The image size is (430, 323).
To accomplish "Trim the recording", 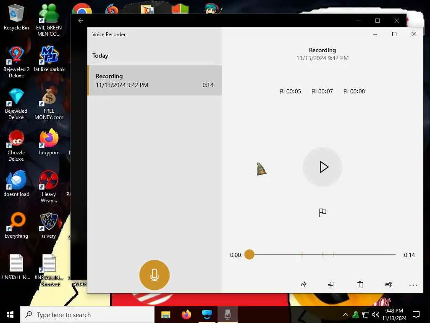I will pos(332,285).
